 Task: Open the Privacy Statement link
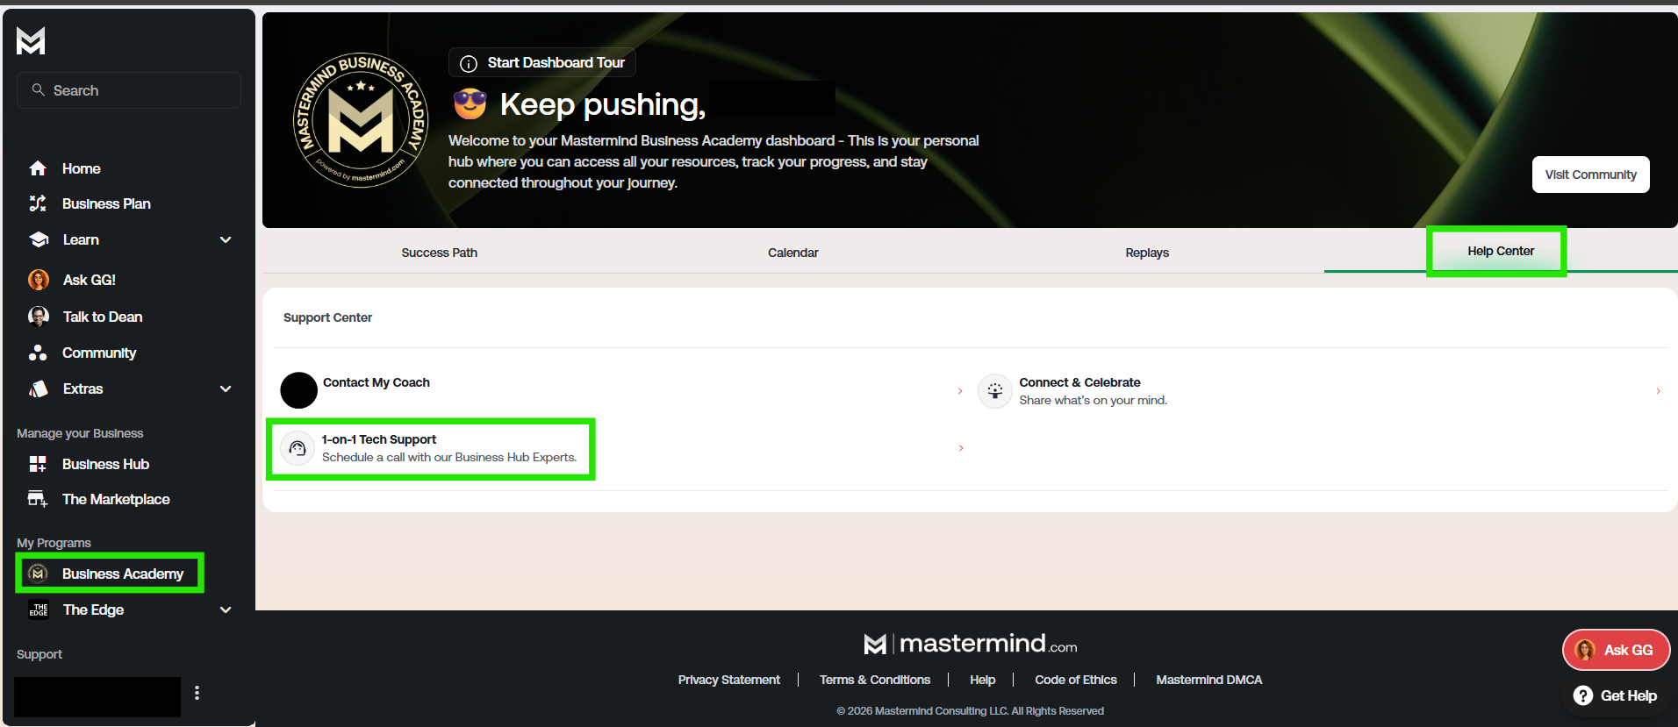729,680
